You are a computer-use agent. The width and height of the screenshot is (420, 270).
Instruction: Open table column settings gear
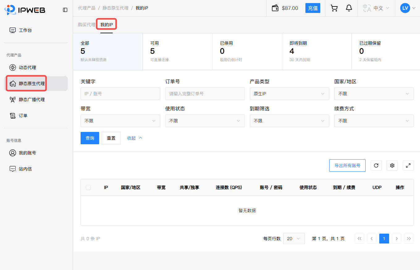[x=392, y=166]
